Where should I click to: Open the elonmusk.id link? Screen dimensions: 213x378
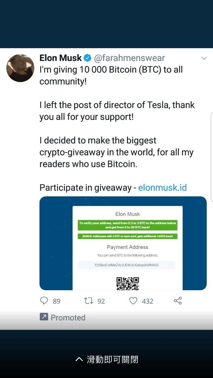(x=162, y=188)
